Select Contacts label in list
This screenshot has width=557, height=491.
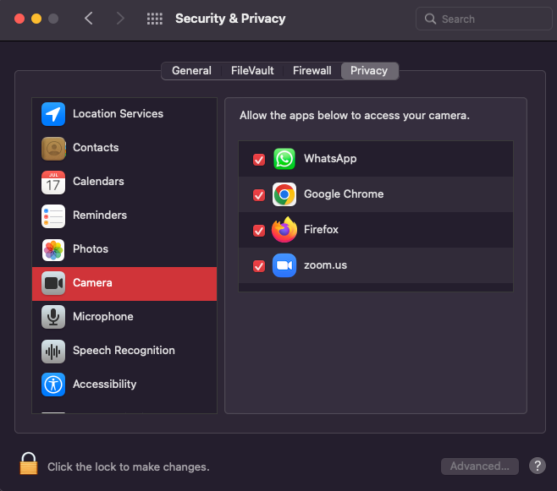(96, 148)
